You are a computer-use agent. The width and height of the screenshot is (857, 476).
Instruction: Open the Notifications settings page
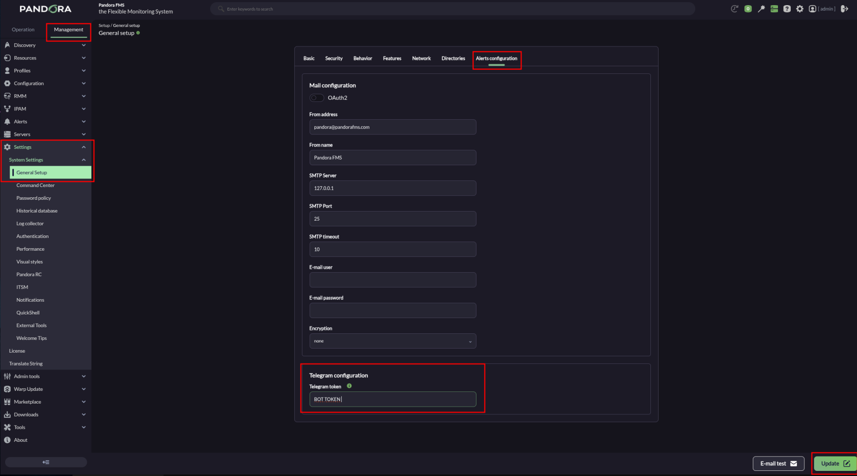click(x=30, y=300)
